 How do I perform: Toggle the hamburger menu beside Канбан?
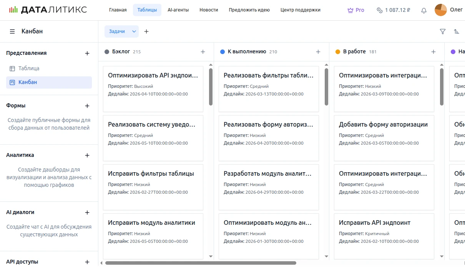click(12, 31)
